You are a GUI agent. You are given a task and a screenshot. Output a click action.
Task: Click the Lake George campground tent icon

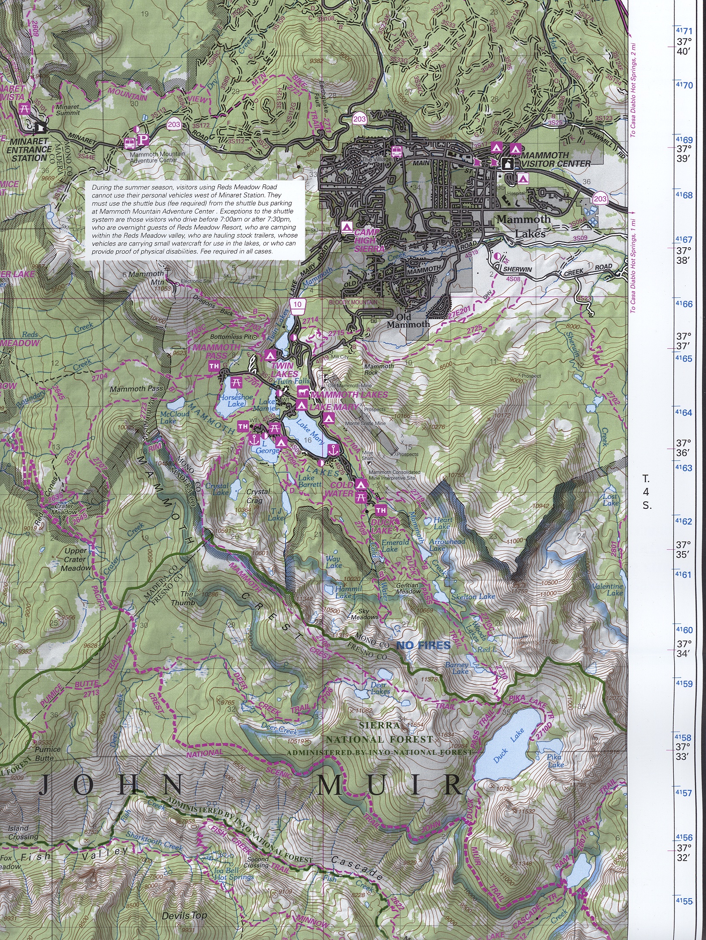pyautogui.click(x=281, y=443)
